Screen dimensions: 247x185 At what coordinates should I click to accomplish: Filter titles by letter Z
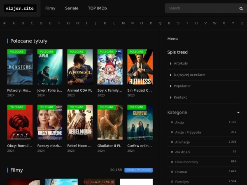tap(242, 23)
